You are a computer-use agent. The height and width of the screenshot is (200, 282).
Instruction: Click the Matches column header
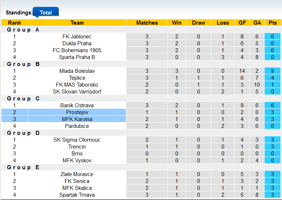tap(147, 22)
